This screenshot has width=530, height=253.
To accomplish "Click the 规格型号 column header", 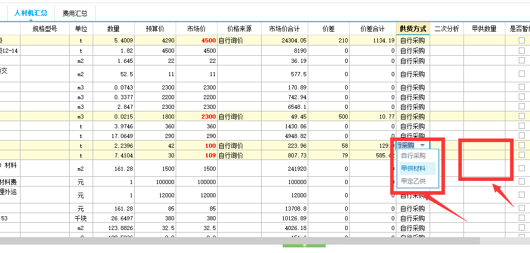I will pyautogui.click(x=45, y=29).
